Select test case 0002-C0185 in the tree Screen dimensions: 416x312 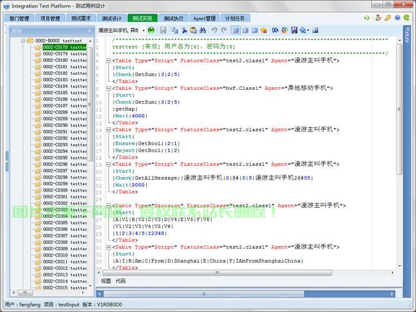pos(61,93)
